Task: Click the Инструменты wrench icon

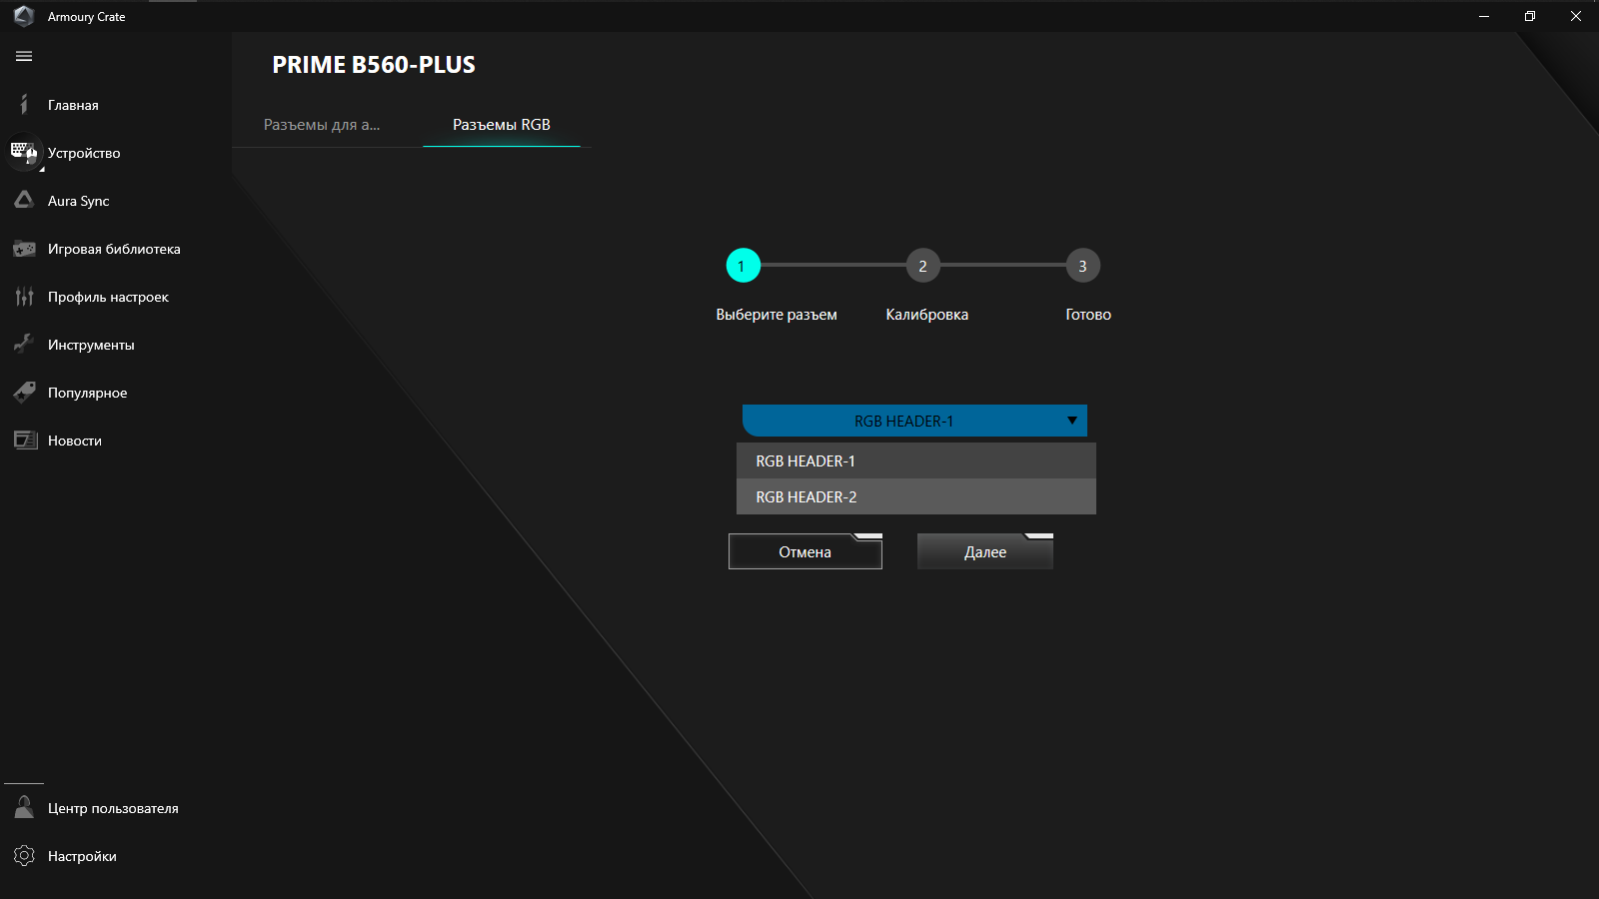Action: pyautogui.click(x=24, y=345)
